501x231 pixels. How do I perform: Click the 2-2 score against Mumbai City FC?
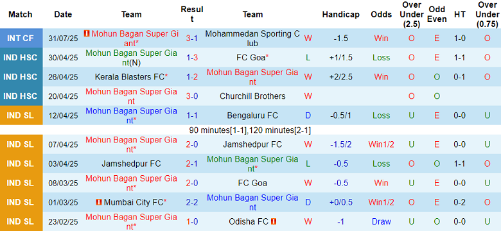pyautogui.click(x=192, y=202)
